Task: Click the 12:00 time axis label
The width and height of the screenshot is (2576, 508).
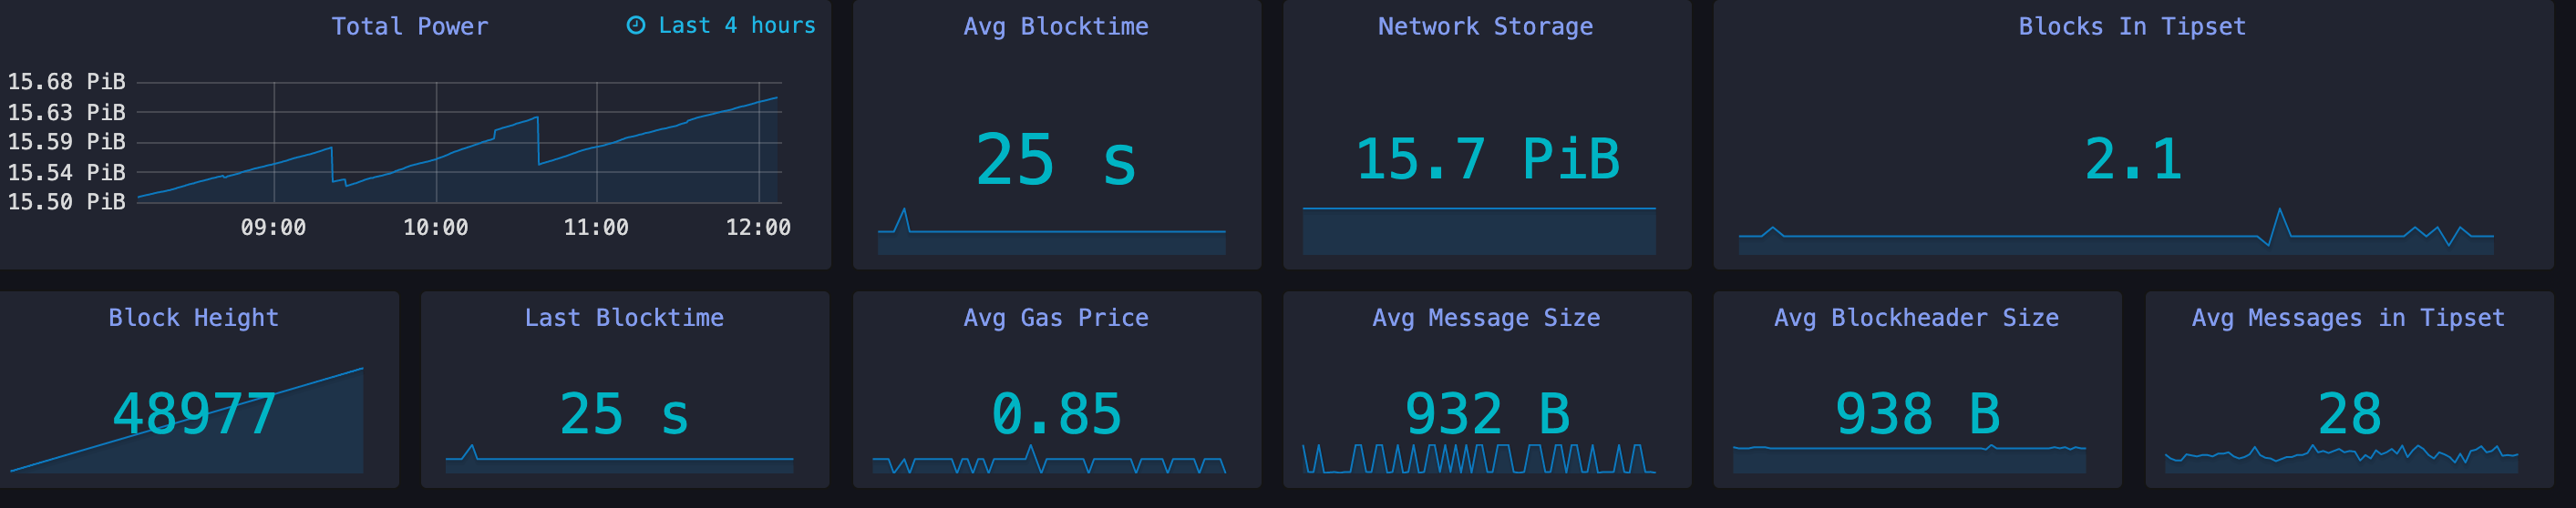Action: click(758, 228)
